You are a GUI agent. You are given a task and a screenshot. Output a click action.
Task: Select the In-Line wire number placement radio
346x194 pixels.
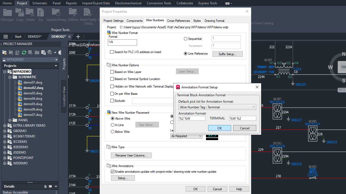pos(112,125)
